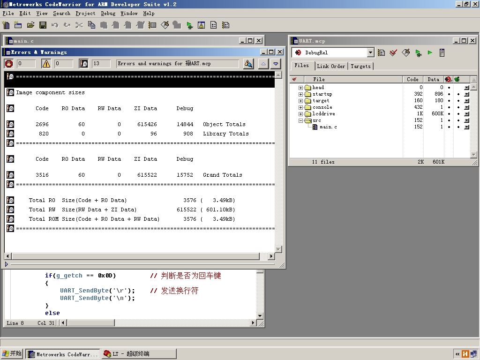Toggle target membership dot for head group
The width and height of the screenshot is (480, 360).
click(449, 88)
